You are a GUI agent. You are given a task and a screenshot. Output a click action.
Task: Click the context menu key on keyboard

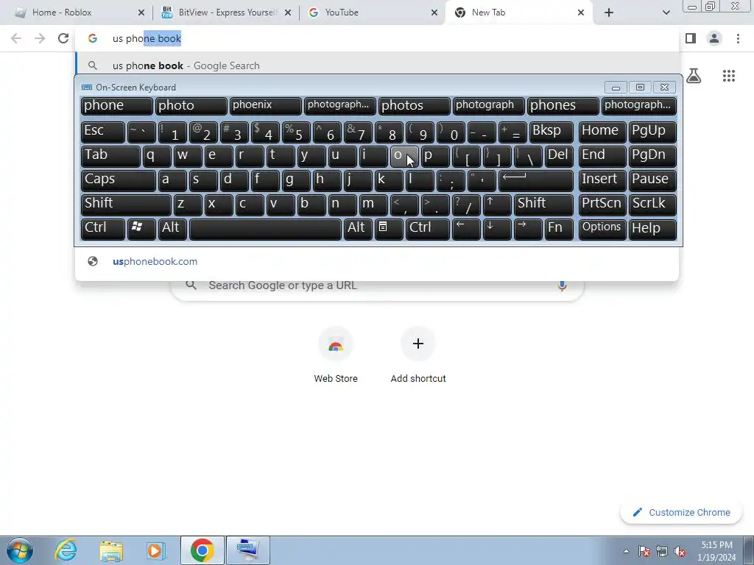(389, 229)
